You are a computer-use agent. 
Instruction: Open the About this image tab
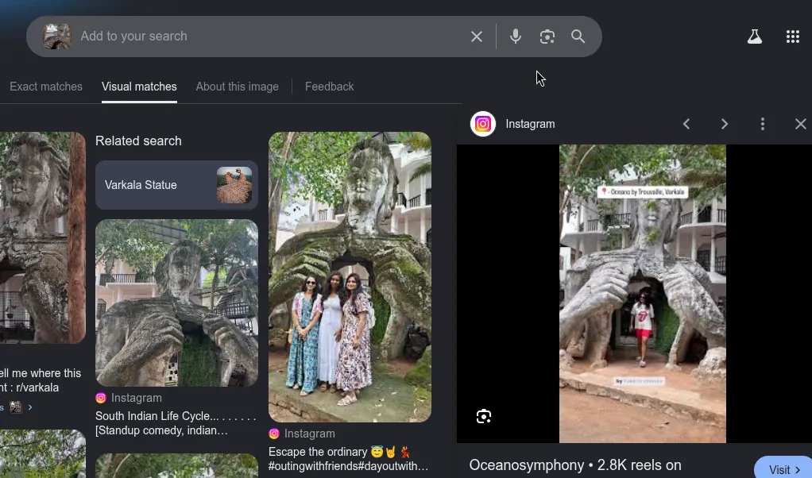pyautogui.click(x=238, y=87)
